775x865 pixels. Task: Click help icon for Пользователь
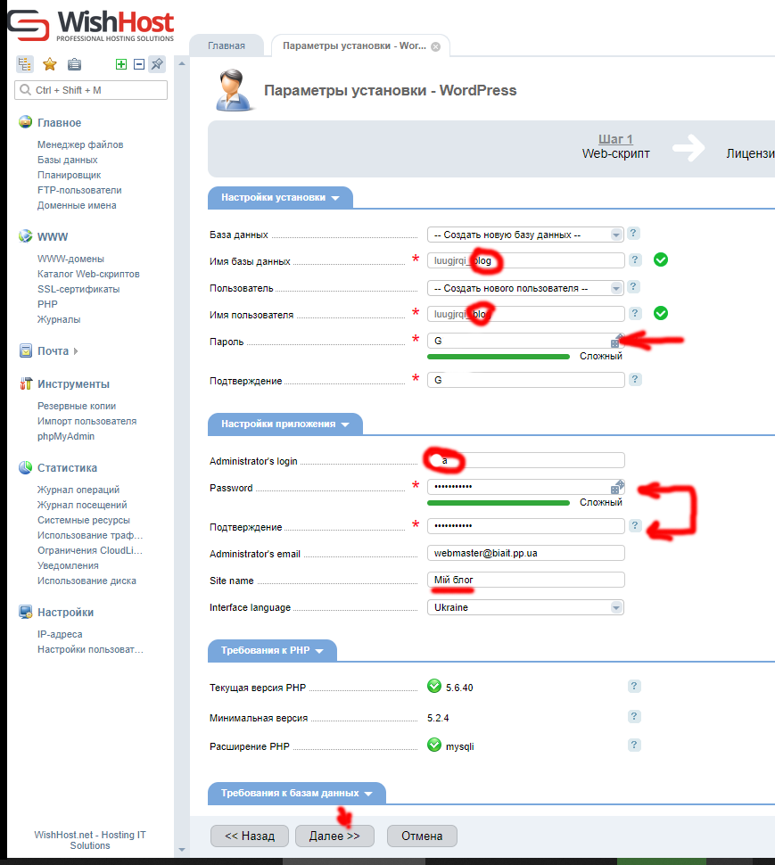pos(633,287)
